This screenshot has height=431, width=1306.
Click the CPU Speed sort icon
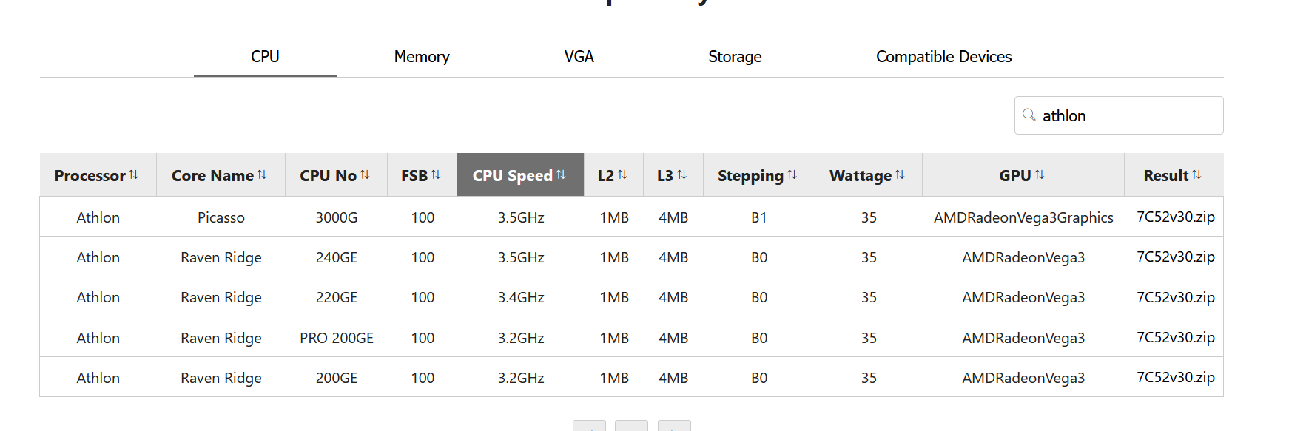click(561, 175)
